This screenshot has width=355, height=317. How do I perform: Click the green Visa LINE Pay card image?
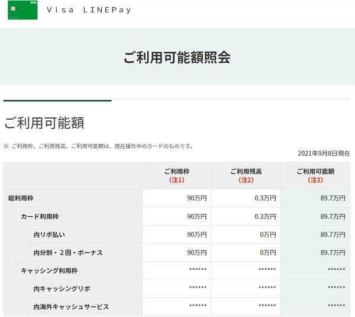(x=22, y=9)
